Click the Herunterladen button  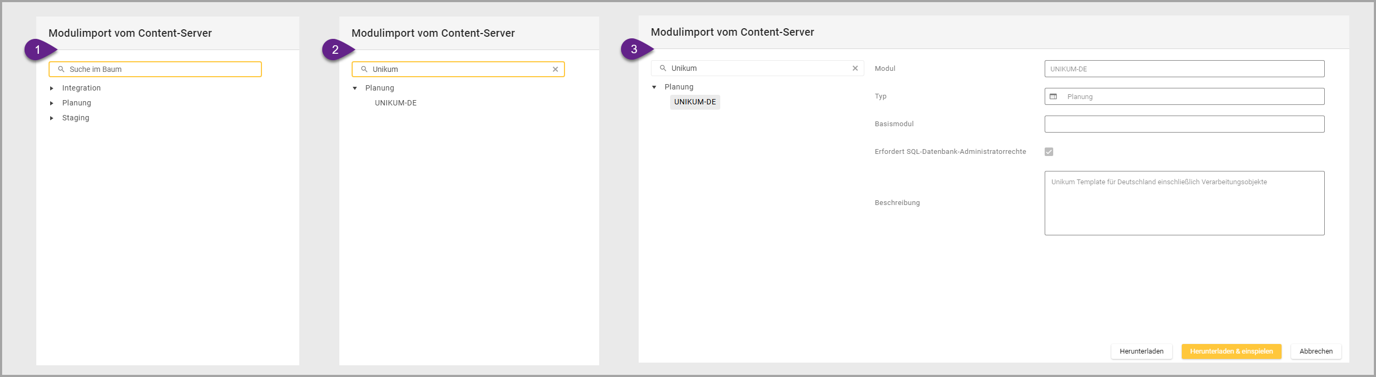tap(1141, 351)
